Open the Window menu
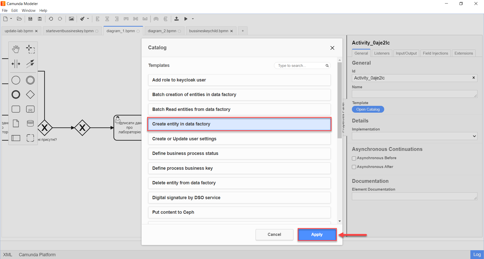Screen dimensions: 484x259 point(28,11)
